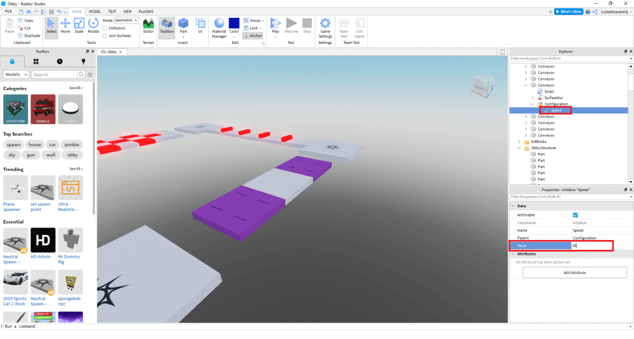
Task: Collapse the Data properties section
Action: point(513,206)
